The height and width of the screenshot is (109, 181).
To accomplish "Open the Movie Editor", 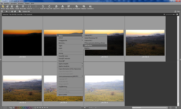I will pos(23,7).
